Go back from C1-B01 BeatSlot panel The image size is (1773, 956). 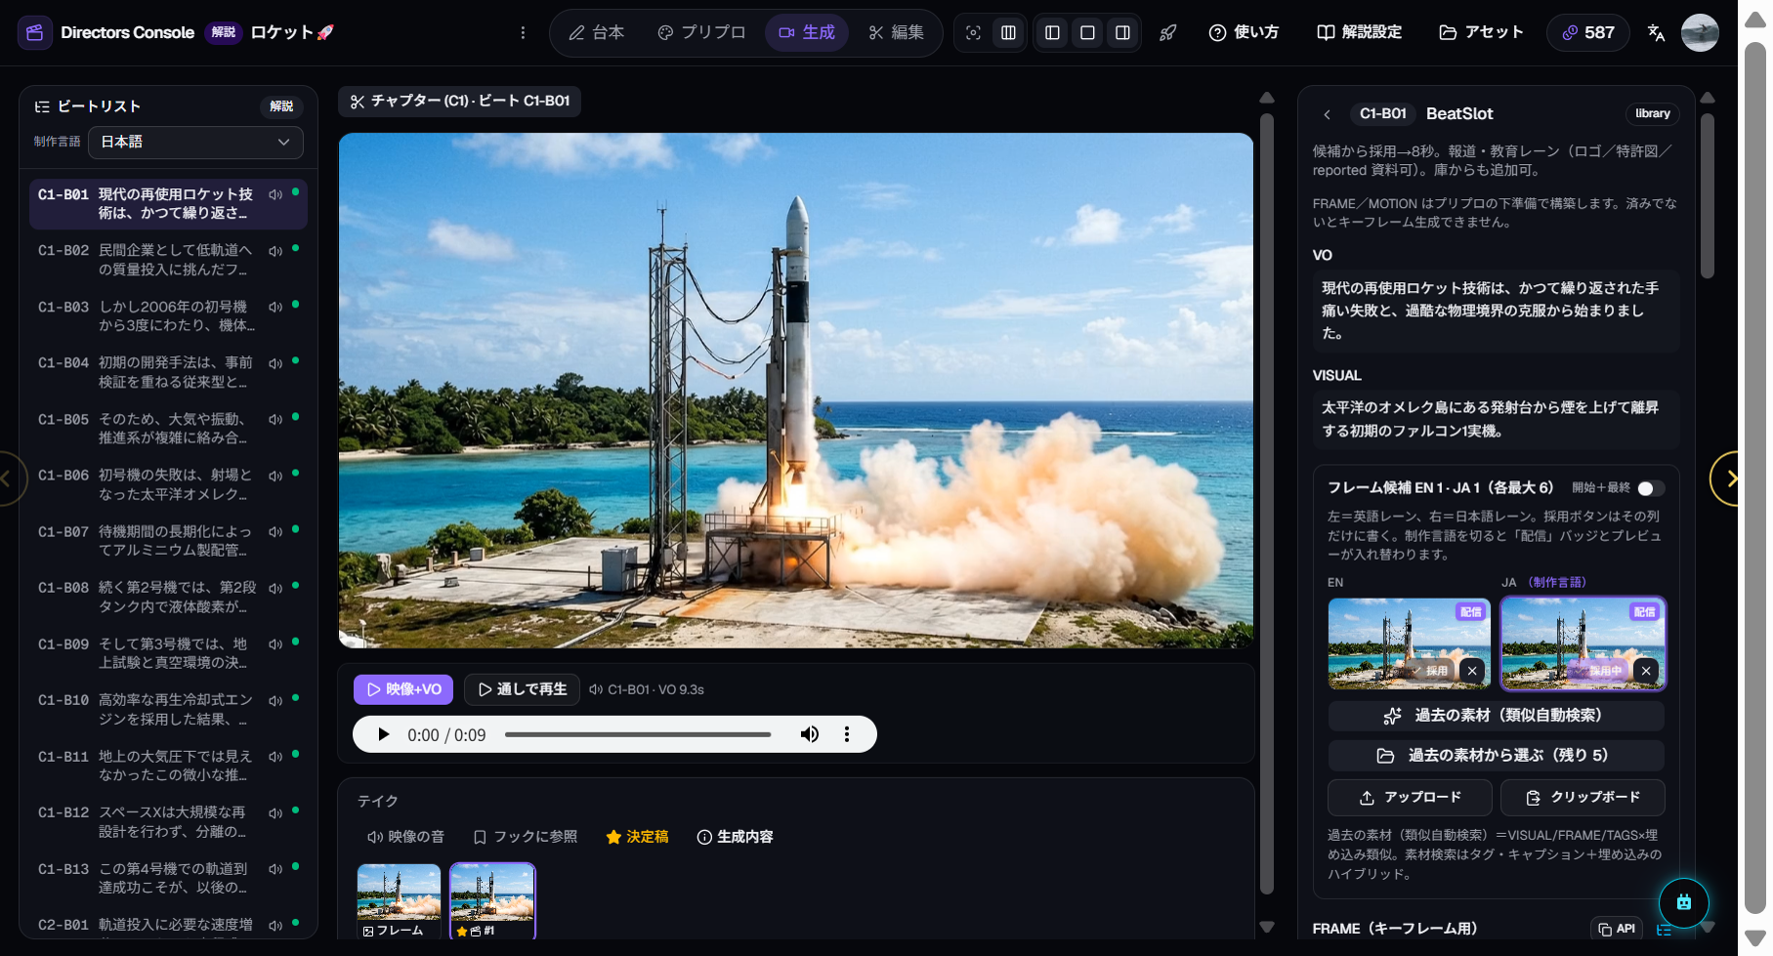click(1327, 114)
